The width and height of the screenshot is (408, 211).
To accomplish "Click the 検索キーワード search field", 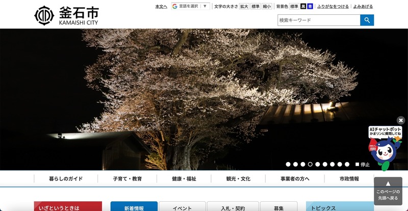I will pos(318,20).
